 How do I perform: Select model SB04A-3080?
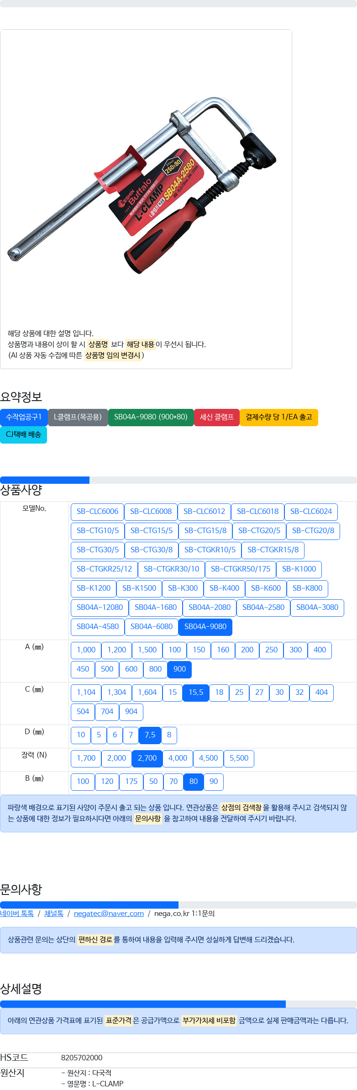click(x=317, y=608)
